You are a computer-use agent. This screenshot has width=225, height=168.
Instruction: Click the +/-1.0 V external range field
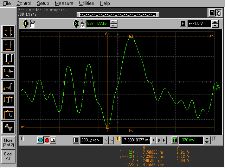199,23
